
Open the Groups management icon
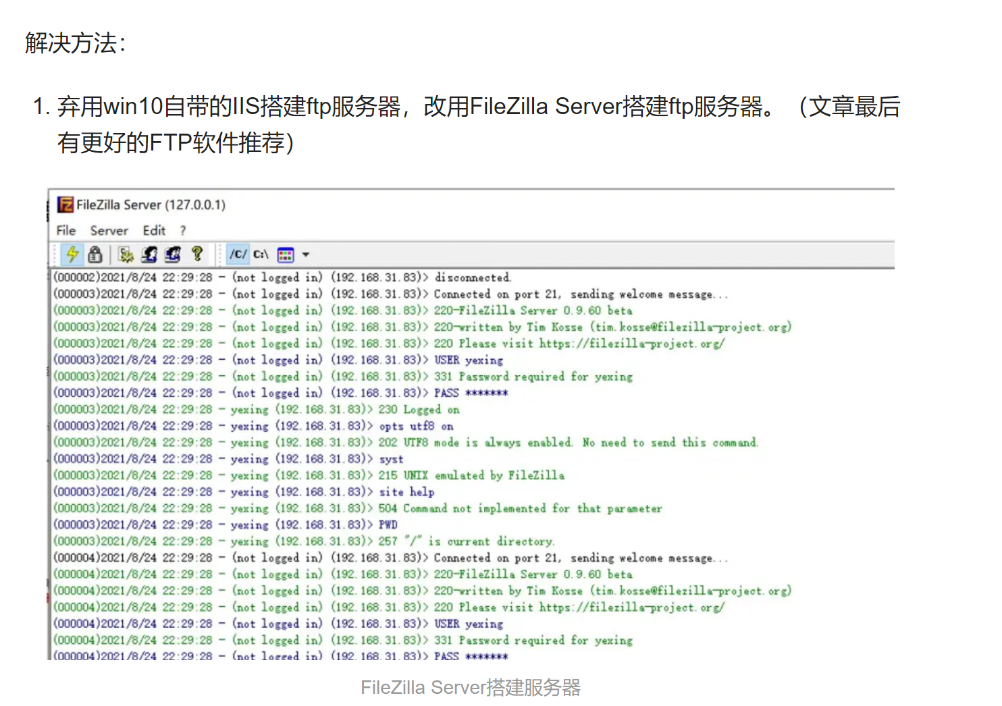coord(173,254)
